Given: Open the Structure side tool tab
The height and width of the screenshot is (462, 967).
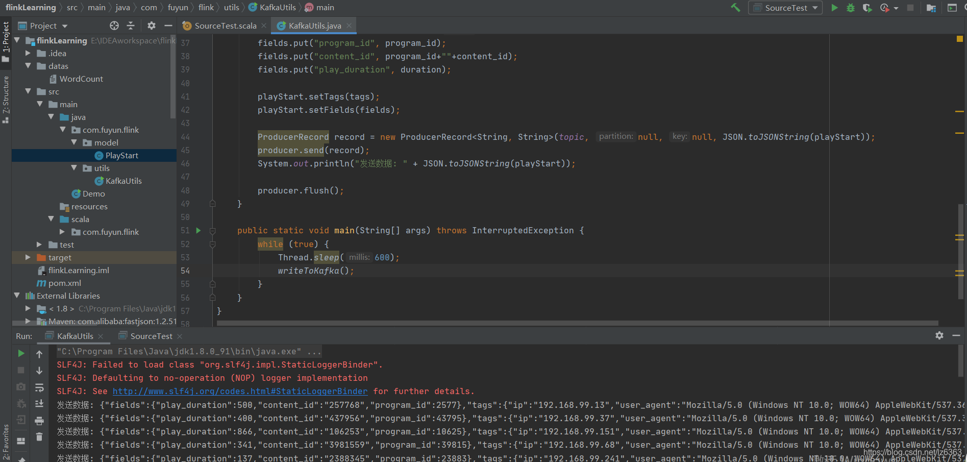Looking at the screenshot, I should pos(6,100).
